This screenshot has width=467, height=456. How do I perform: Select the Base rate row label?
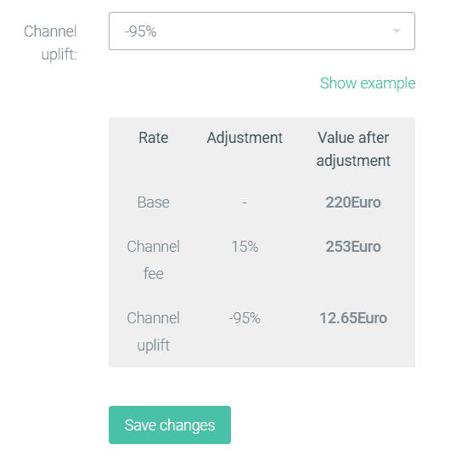tap(154, 202)
